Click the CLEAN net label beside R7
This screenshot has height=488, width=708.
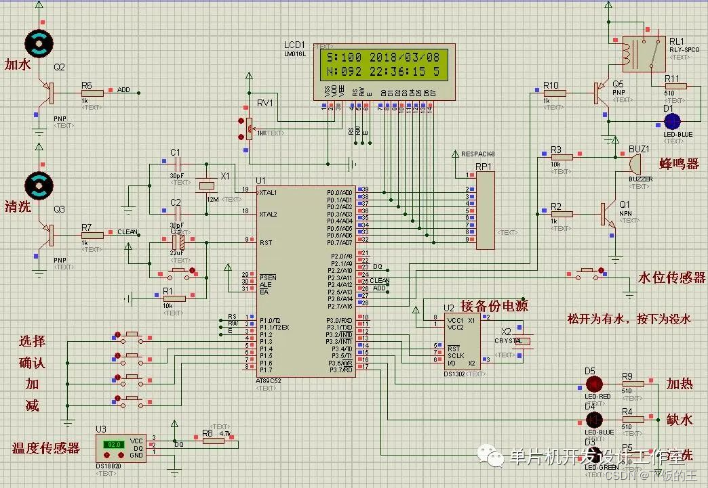point(127,231)
